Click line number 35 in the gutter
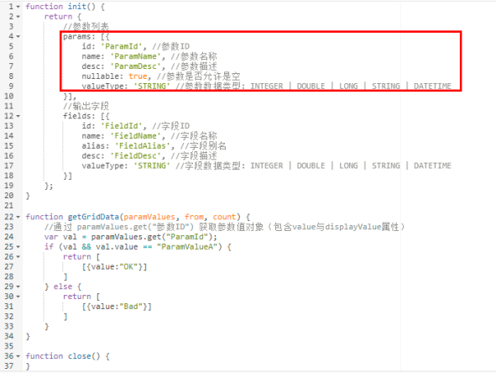 pyautogui.click(x=9, y=346)
